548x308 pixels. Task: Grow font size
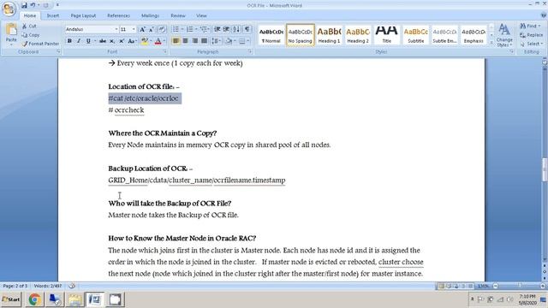[x=143, y=29]
